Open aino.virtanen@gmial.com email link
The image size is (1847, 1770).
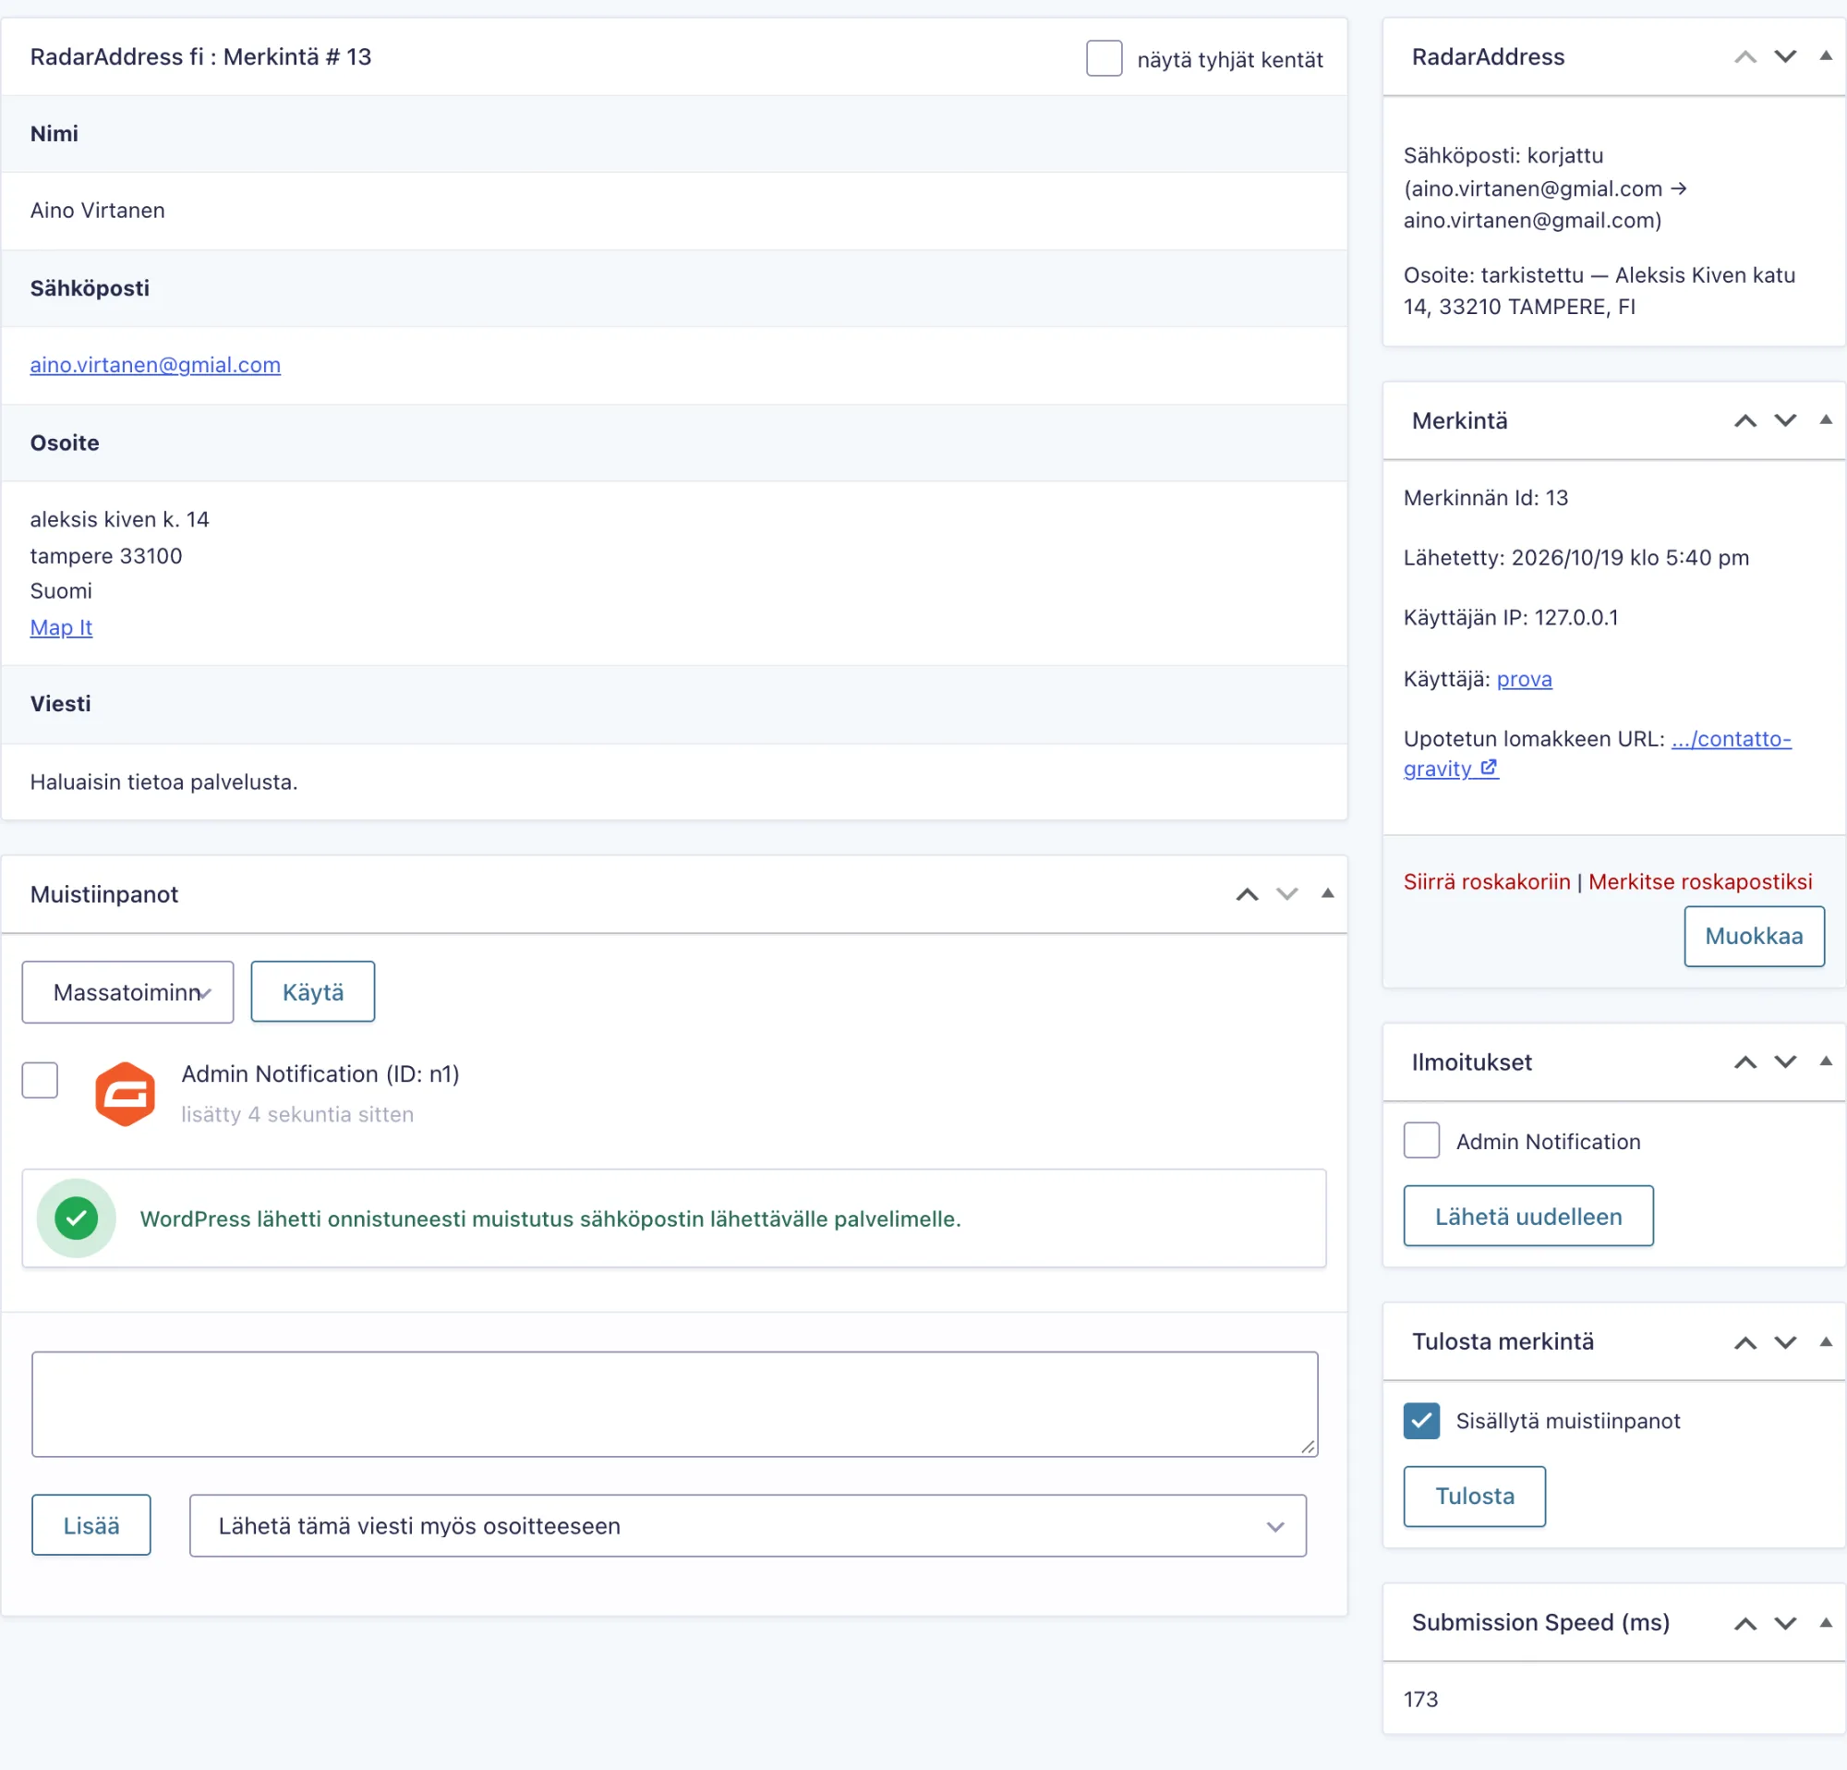pyautogui.click(x=155, y=365)
